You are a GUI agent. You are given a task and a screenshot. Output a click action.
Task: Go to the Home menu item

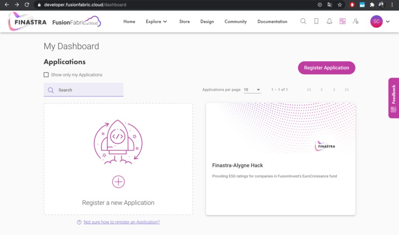(x=129, y=22)
